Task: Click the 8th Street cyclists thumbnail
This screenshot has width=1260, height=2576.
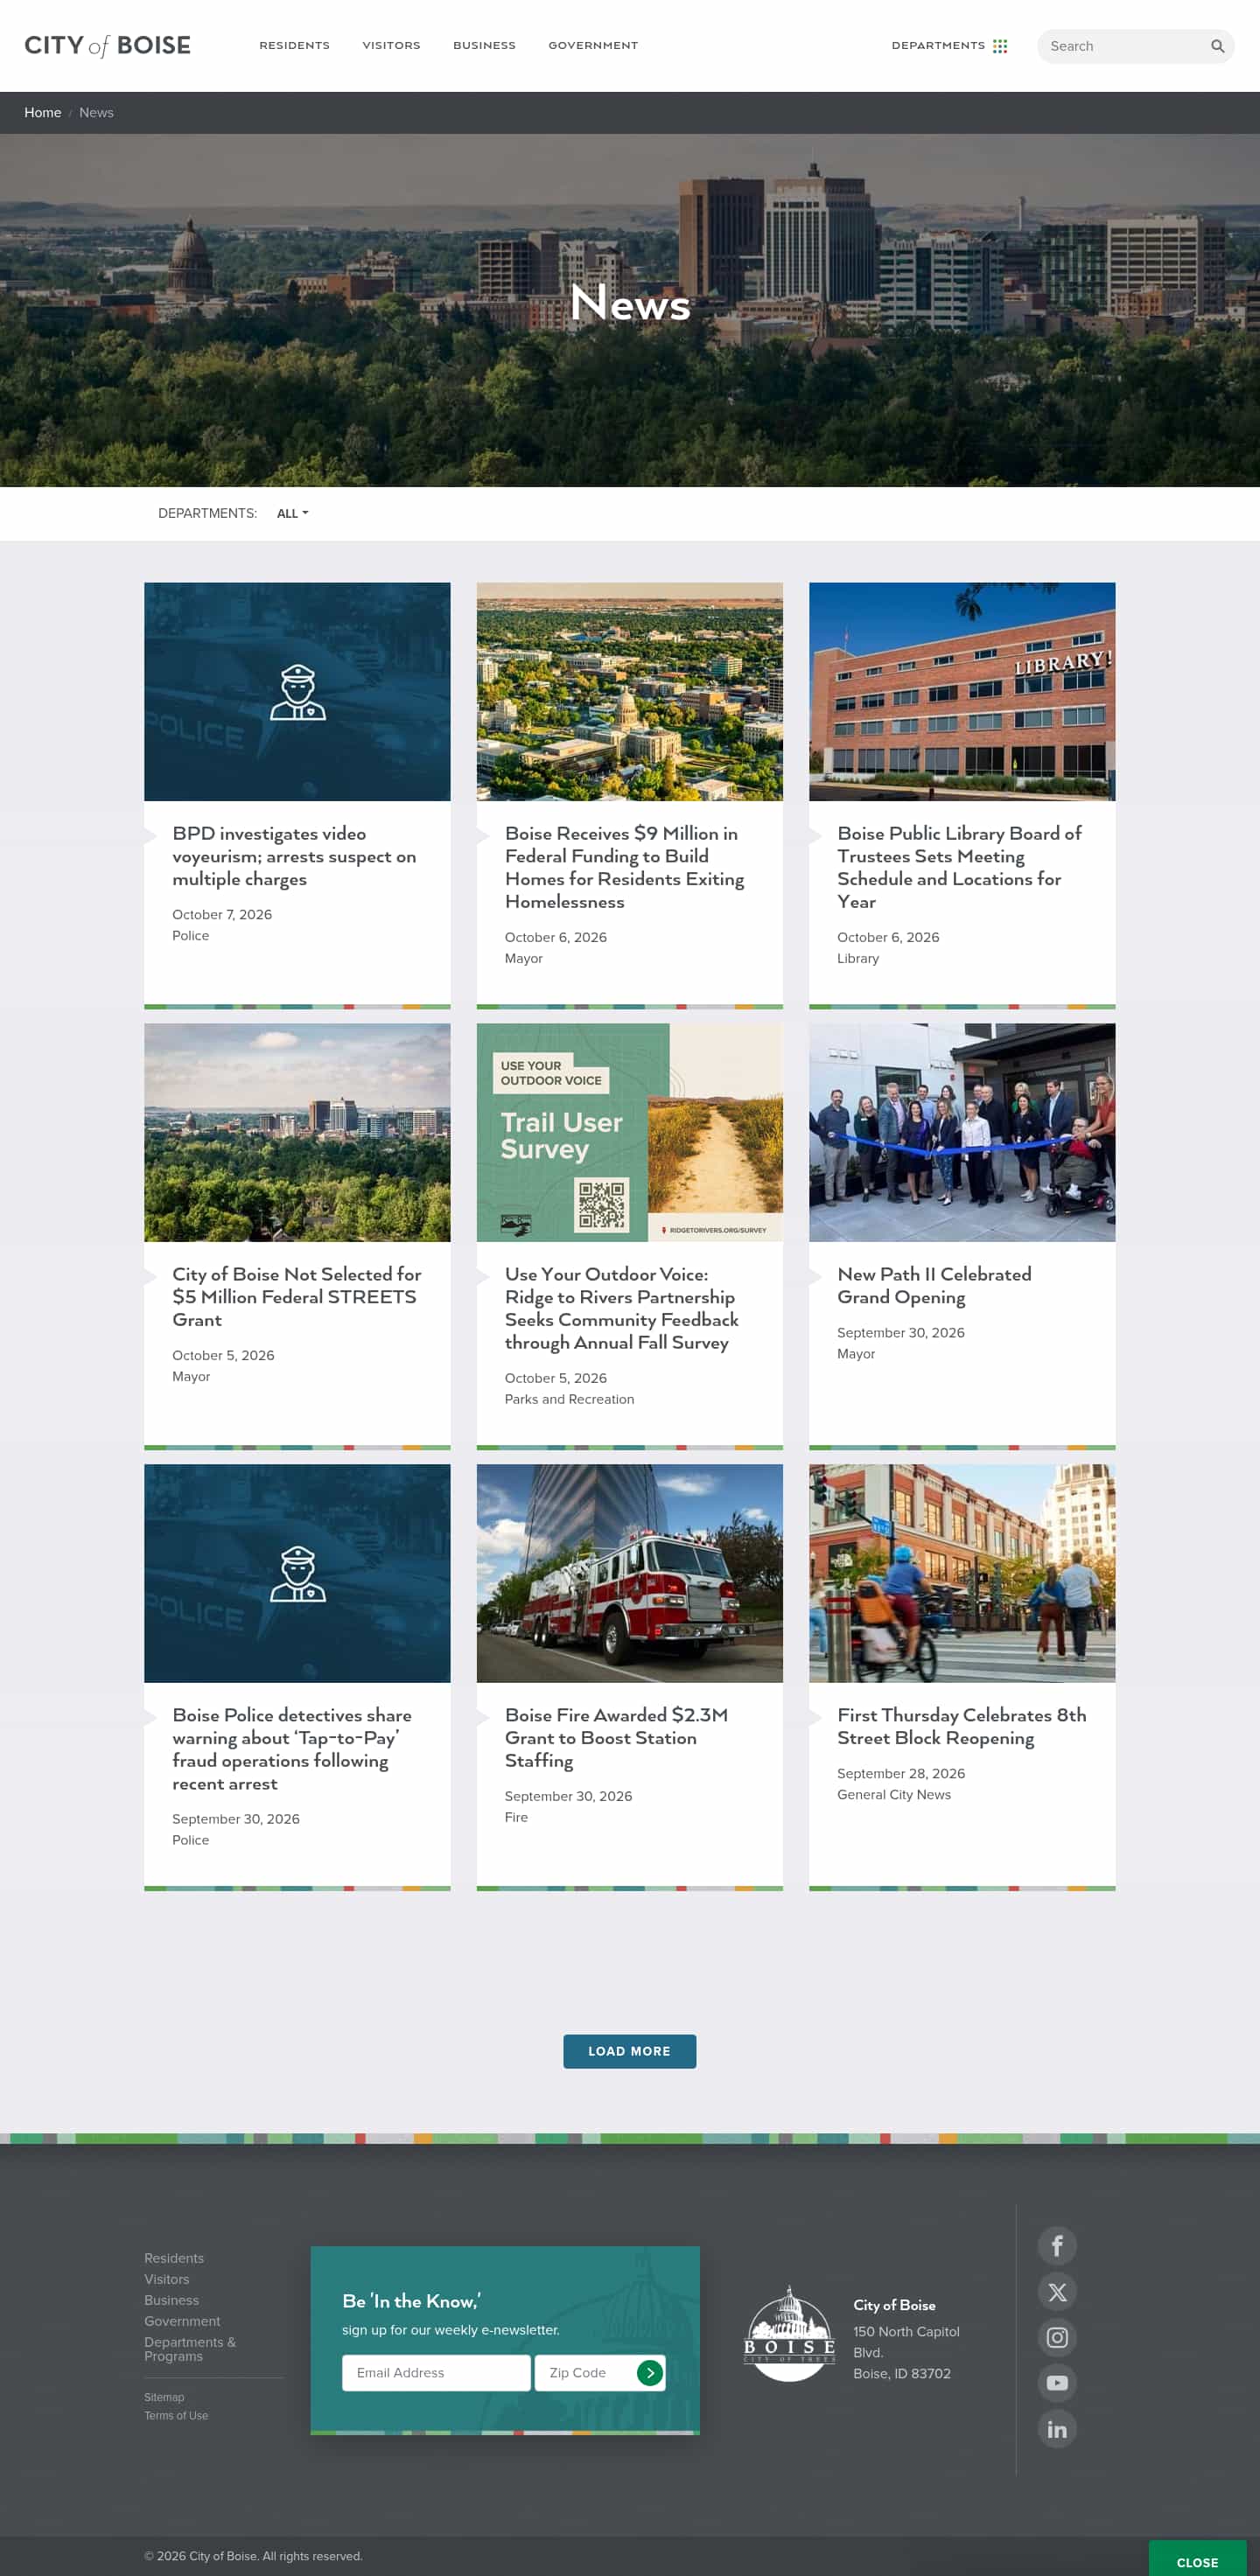Action: click(962, 1573)
